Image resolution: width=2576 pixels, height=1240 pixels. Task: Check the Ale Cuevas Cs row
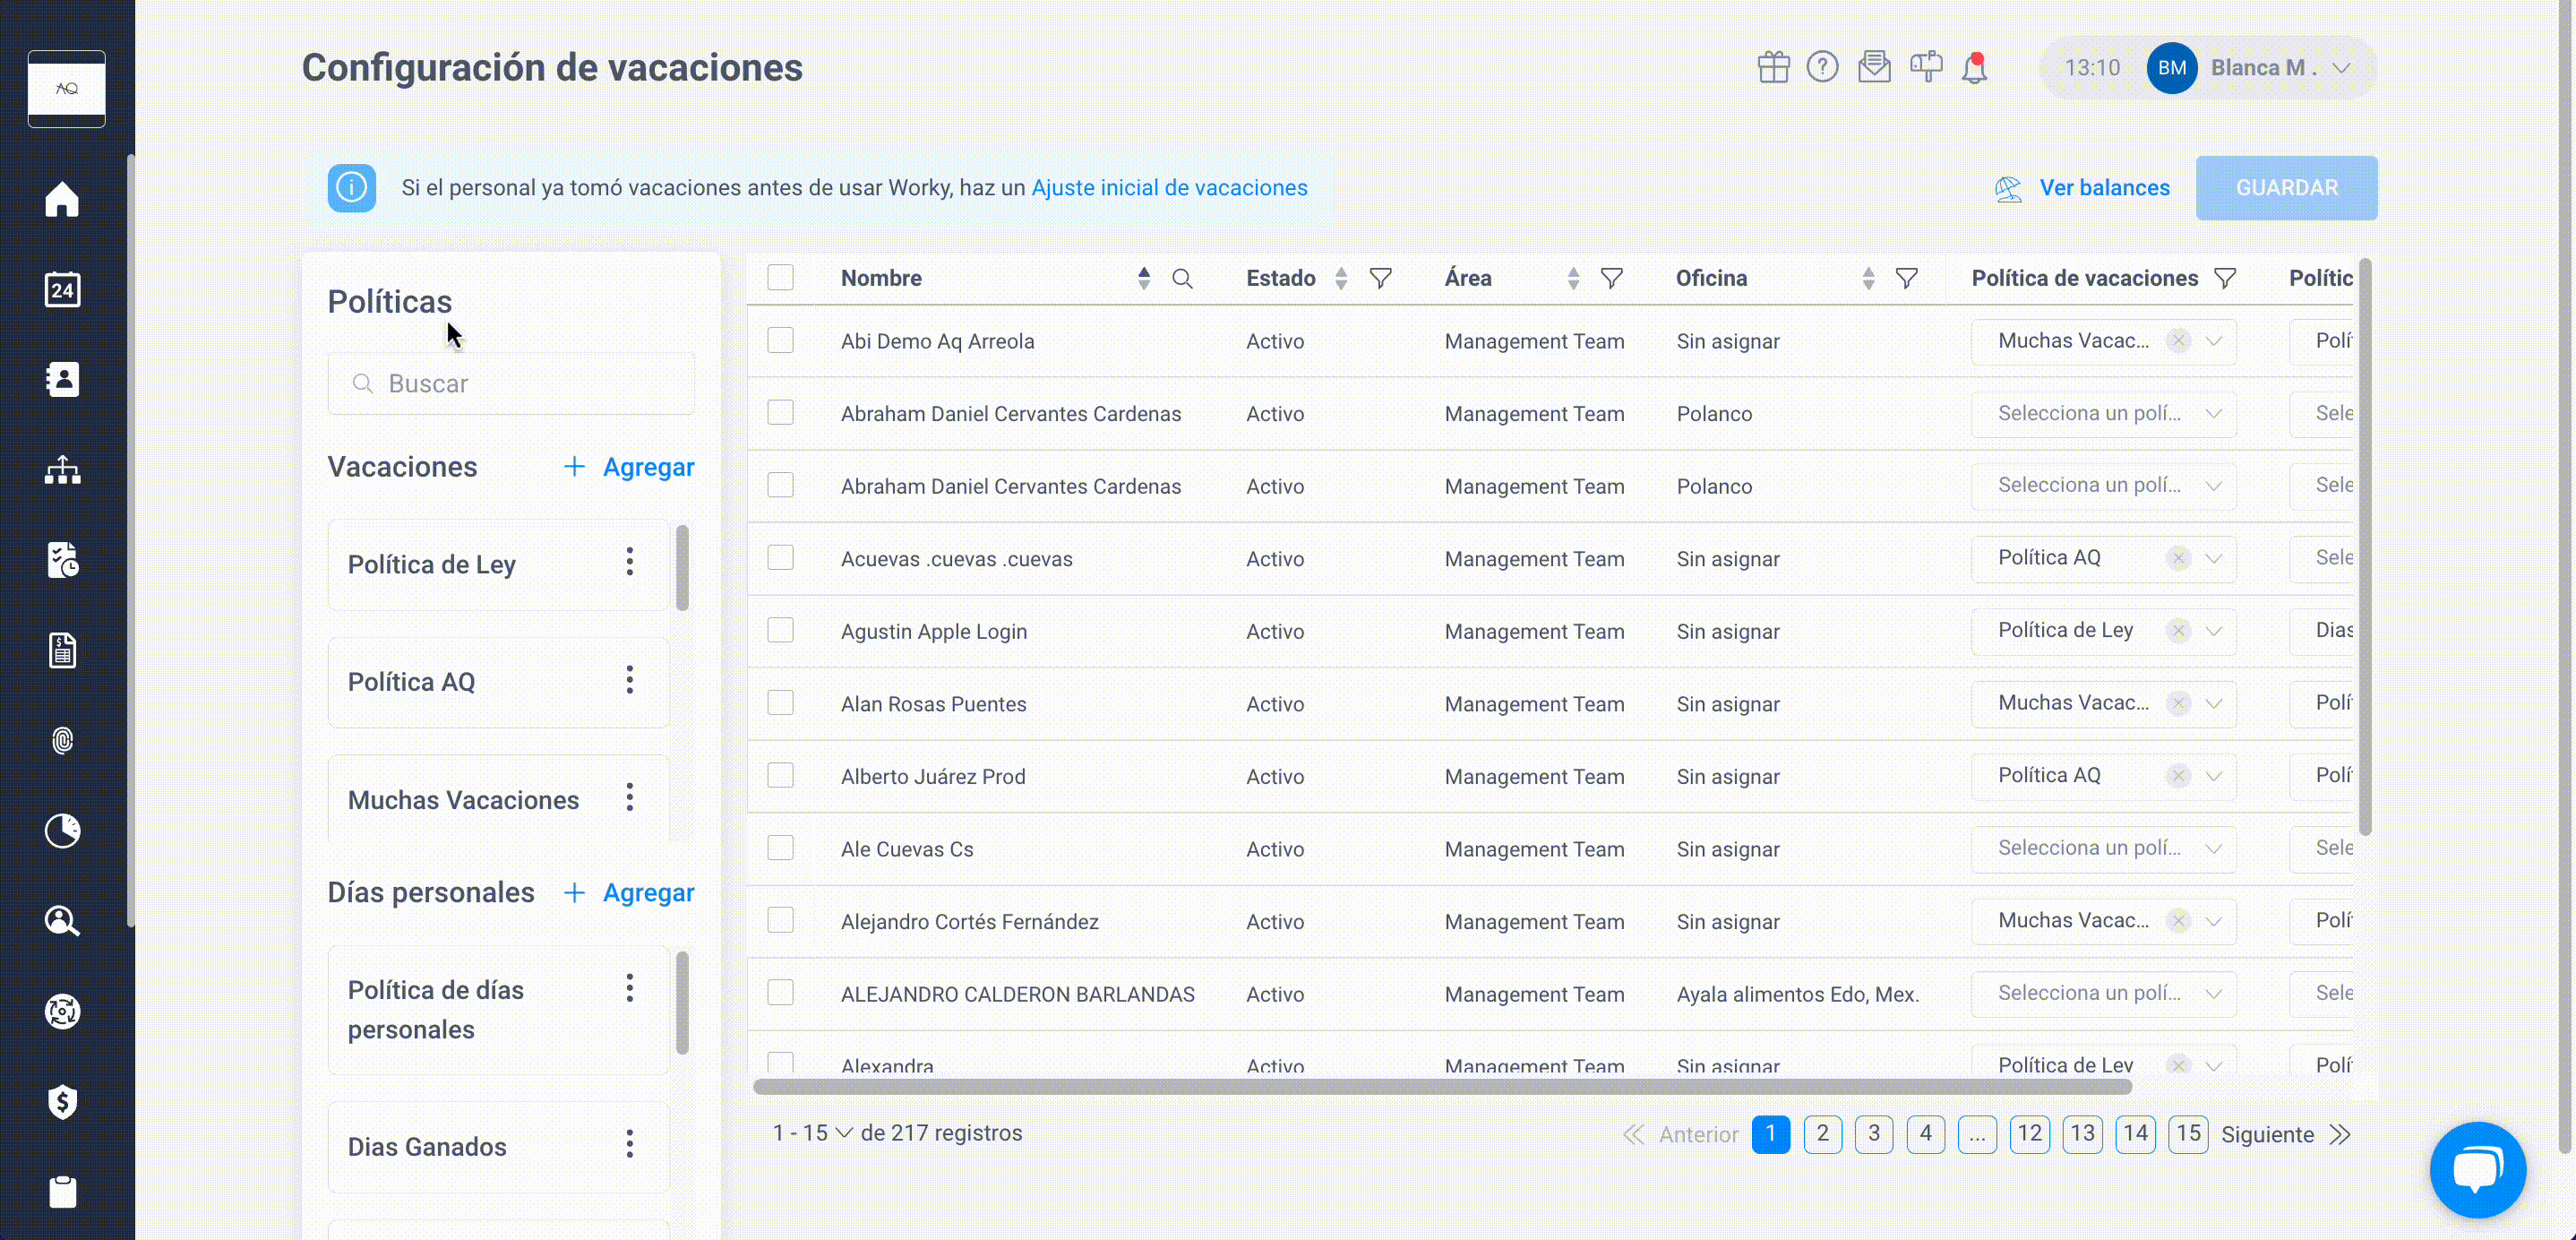click(x=780, y=847)
